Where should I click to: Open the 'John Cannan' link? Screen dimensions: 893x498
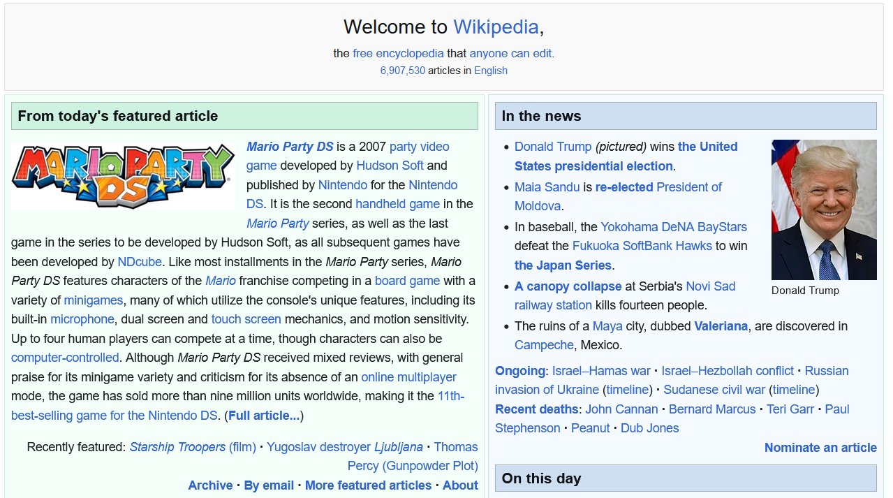tap(621, 409)
